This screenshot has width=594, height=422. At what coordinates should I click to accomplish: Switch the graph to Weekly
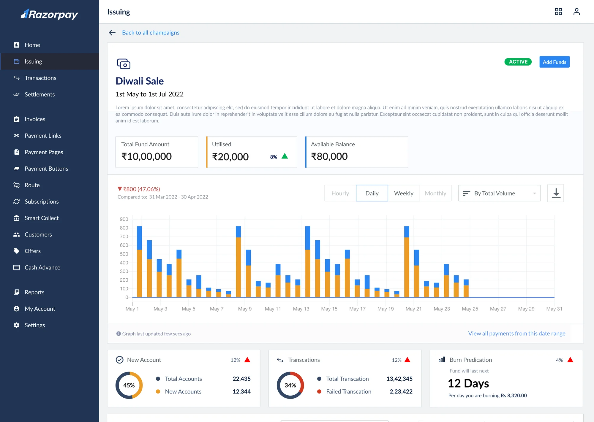click(x=404, y=193)
